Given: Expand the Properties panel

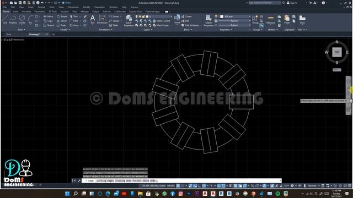Looking at the screenshot, I should coord(226,30).
